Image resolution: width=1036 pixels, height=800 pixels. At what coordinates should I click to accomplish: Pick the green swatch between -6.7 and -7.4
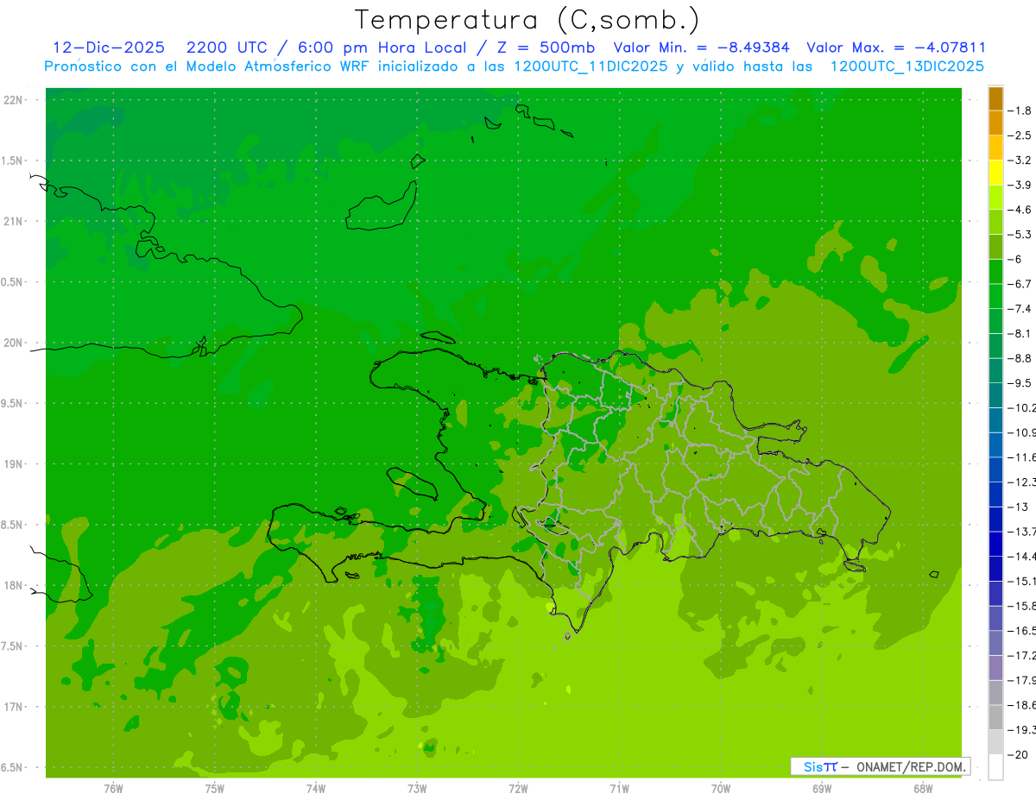[996, 296]
